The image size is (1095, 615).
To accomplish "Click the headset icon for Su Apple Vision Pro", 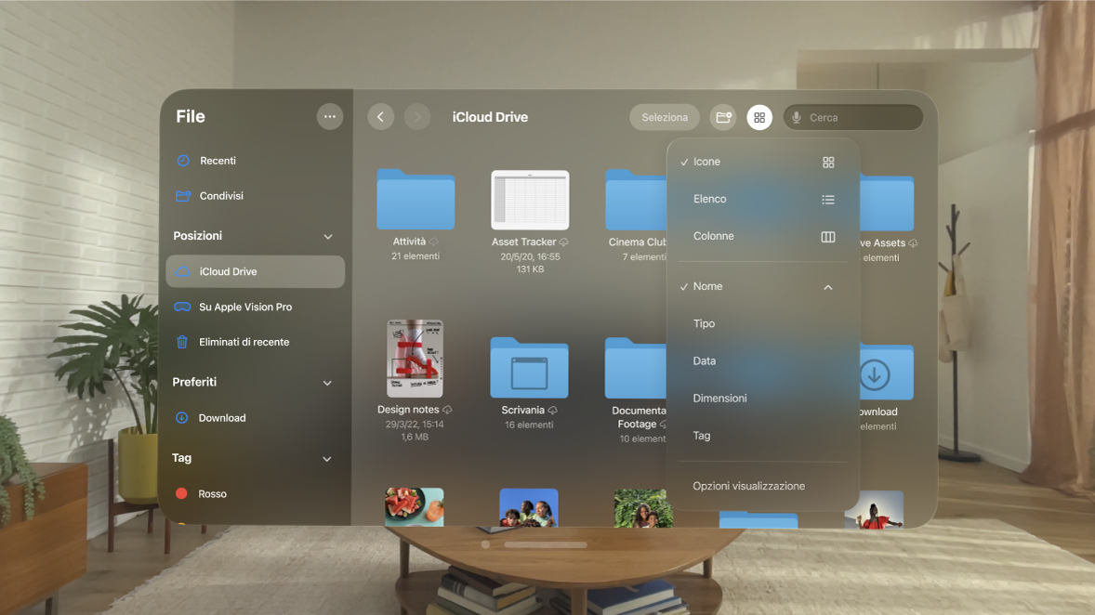I will pos(182,307).
